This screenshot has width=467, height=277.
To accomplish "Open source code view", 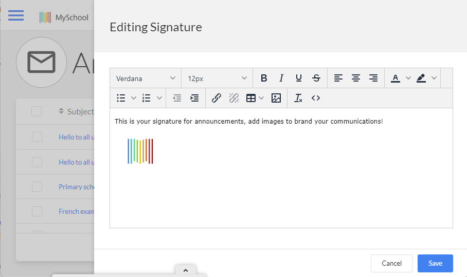I will coord(316,98).
